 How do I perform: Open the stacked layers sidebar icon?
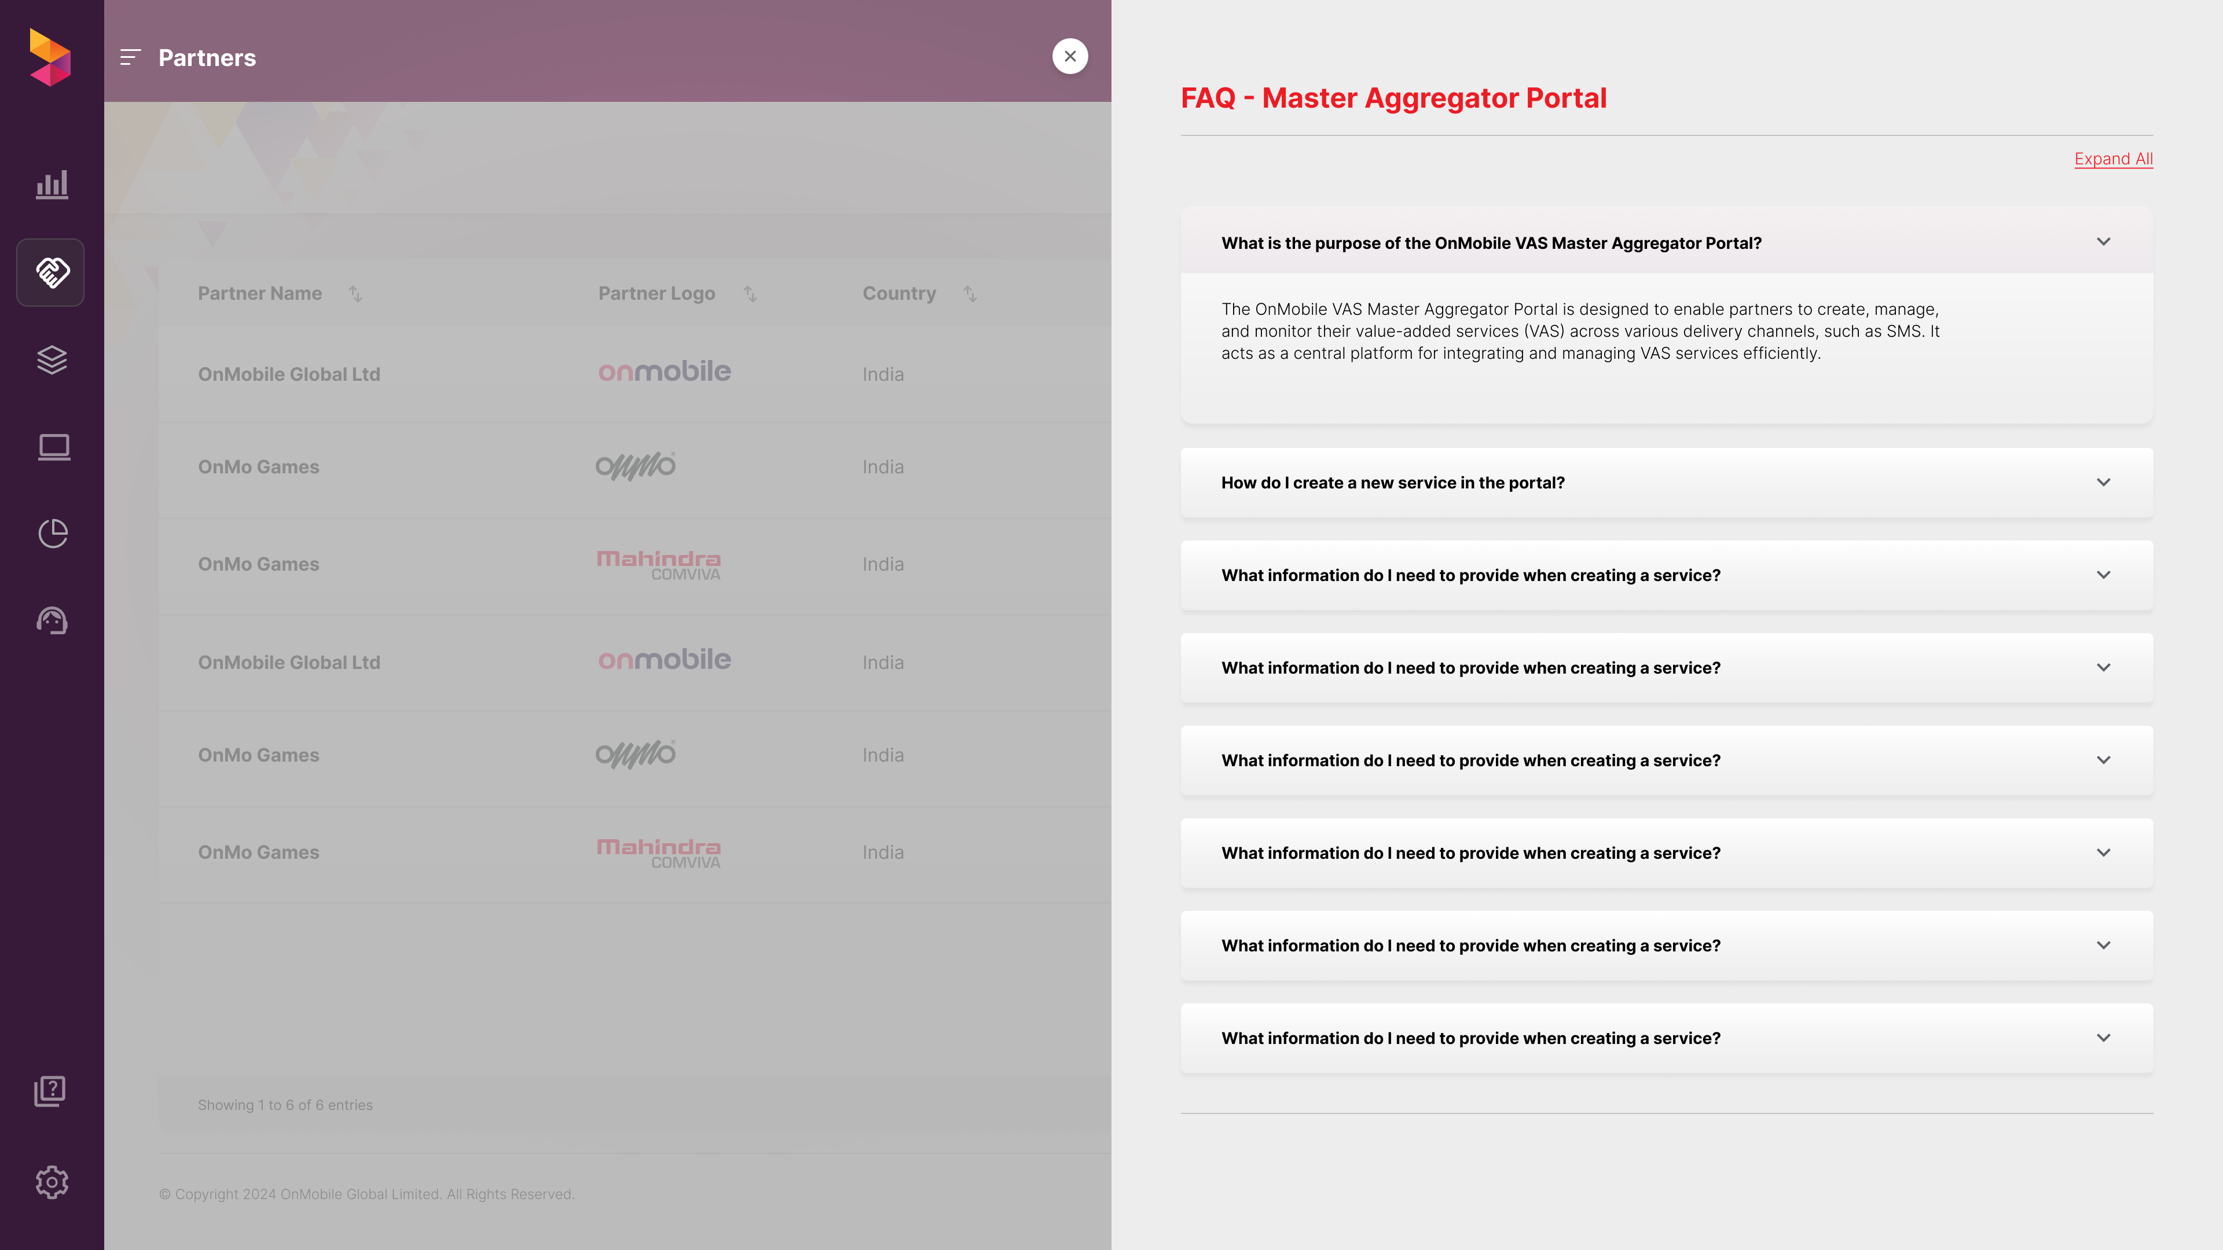click(x=52, y=360)
